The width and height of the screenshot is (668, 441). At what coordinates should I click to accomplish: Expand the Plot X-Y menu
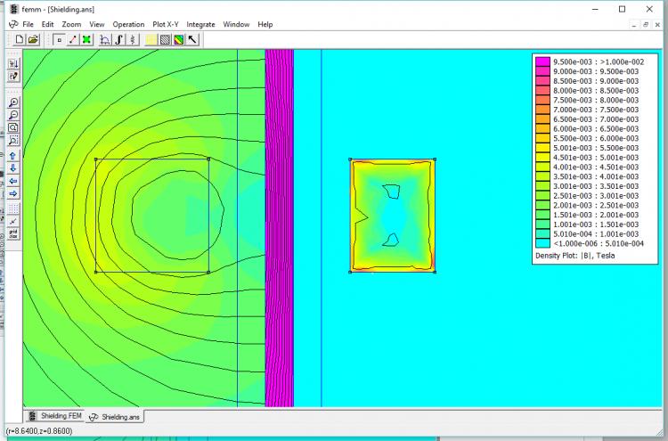(166, 24)
